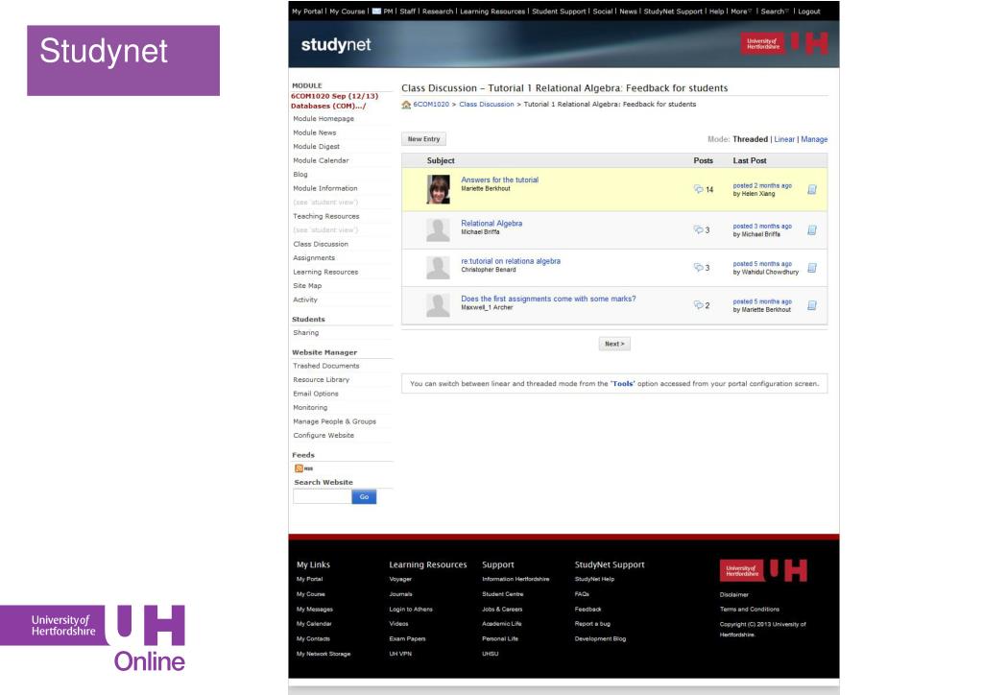Click posts bubble icon showing 14 posts

(699, 189)
